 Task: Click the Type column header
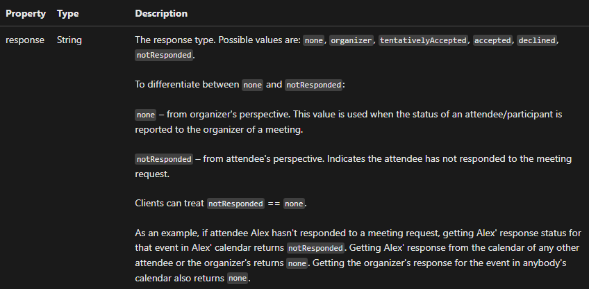coord(68,13)
